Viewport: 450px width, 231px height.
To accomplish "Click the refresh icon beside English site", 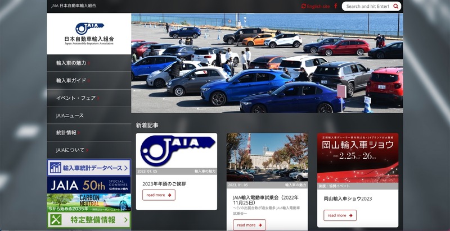I will [x=304, y=6].
